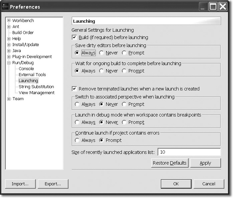Expand the Plug-in Development node
Viewport: 233px width, 198px height.
click(9, 57)
